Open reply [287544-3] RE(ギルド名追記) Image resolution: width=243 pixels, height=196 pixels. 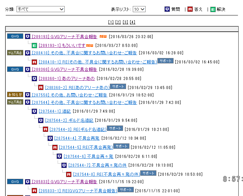coord(78,129)
